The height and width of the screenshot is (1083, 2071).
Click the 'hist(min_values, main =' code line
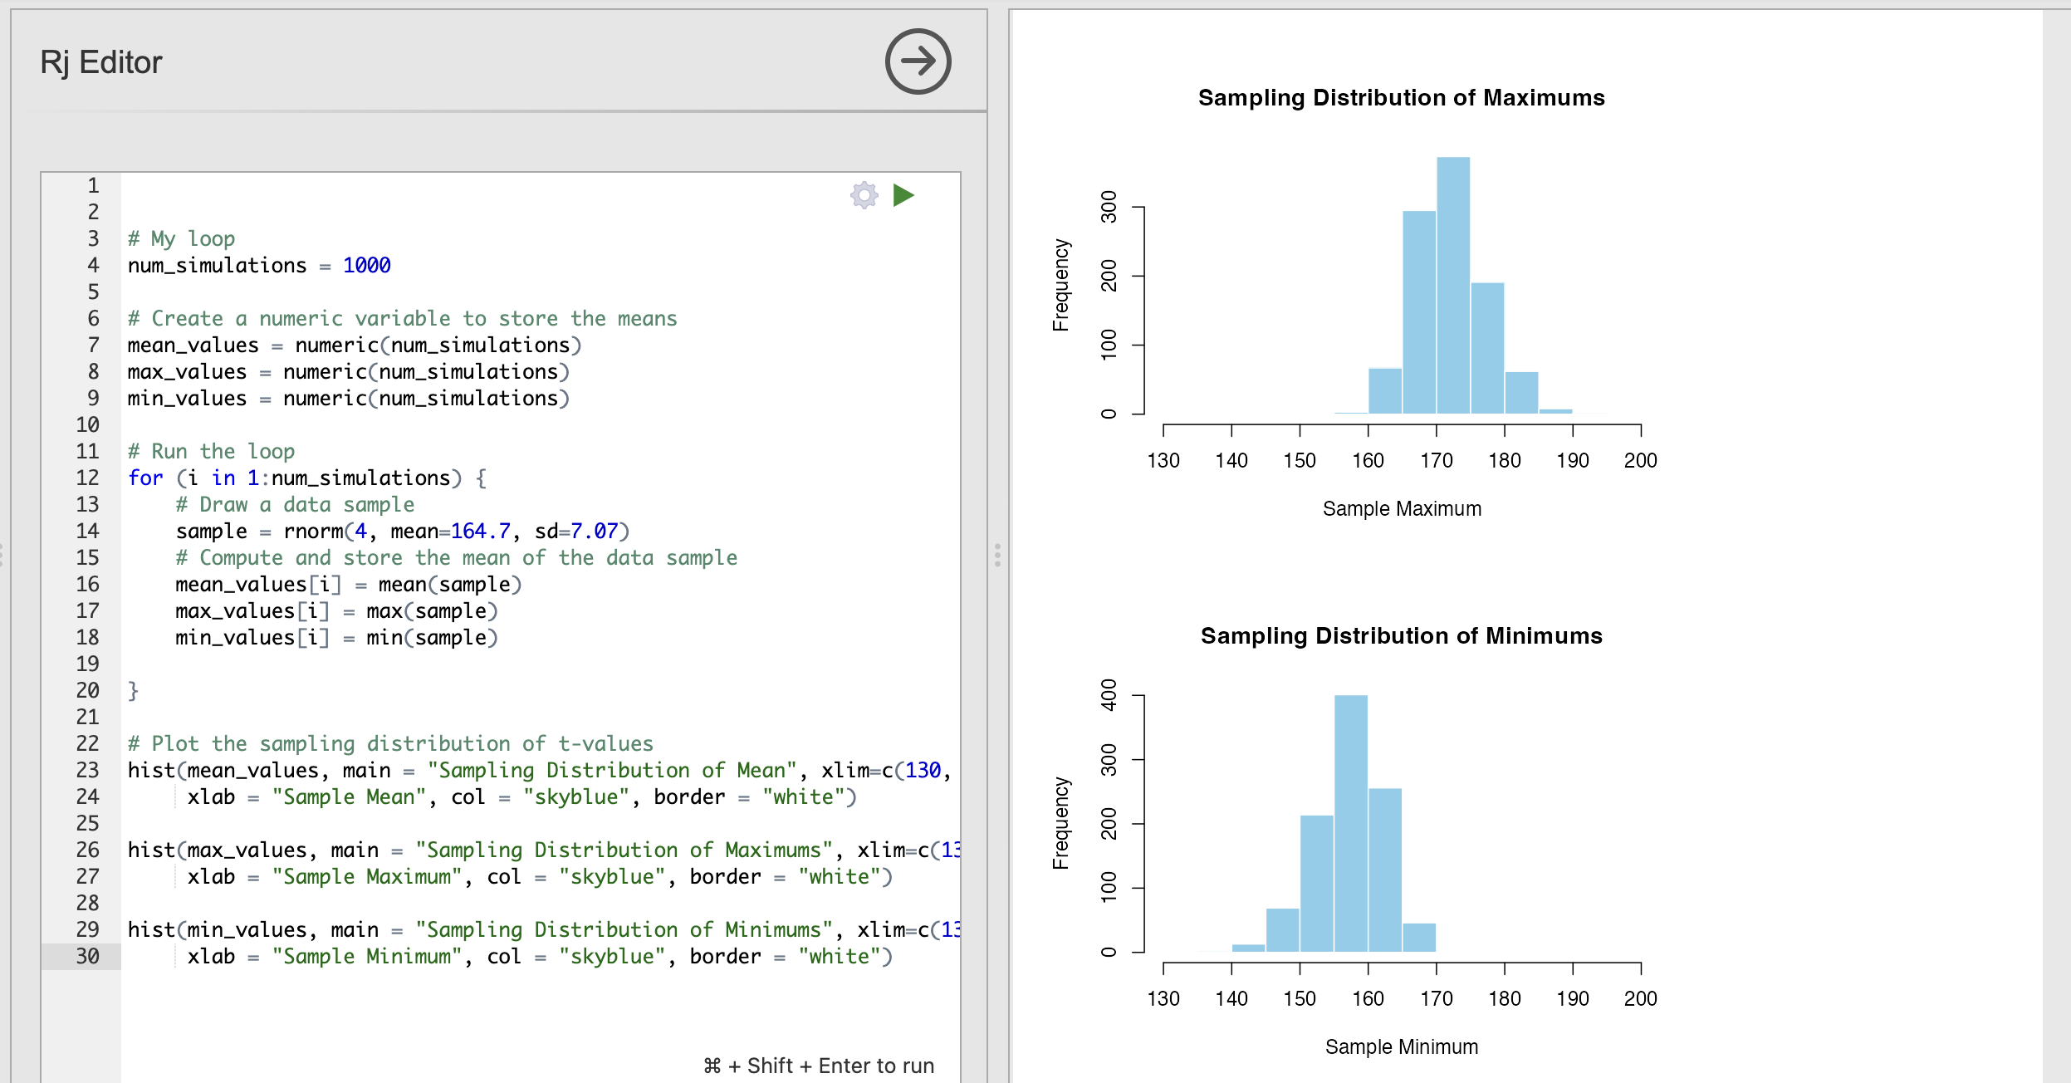[x=544, y=929]
